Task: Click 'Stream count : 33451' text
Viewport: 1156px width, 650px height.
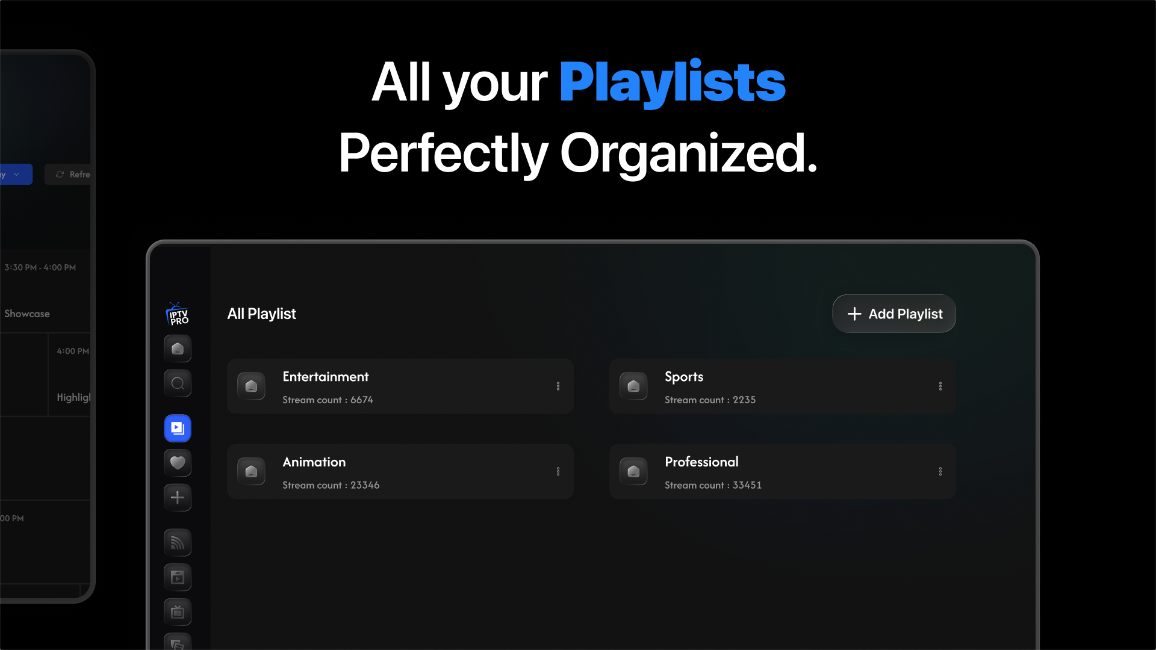Action: 713,486
